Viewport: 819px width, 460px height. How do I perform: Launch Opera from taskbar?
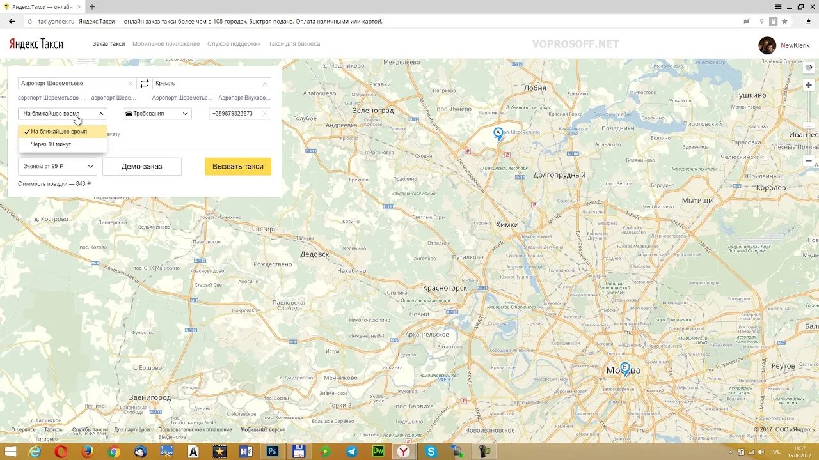[x=61, y=452]
